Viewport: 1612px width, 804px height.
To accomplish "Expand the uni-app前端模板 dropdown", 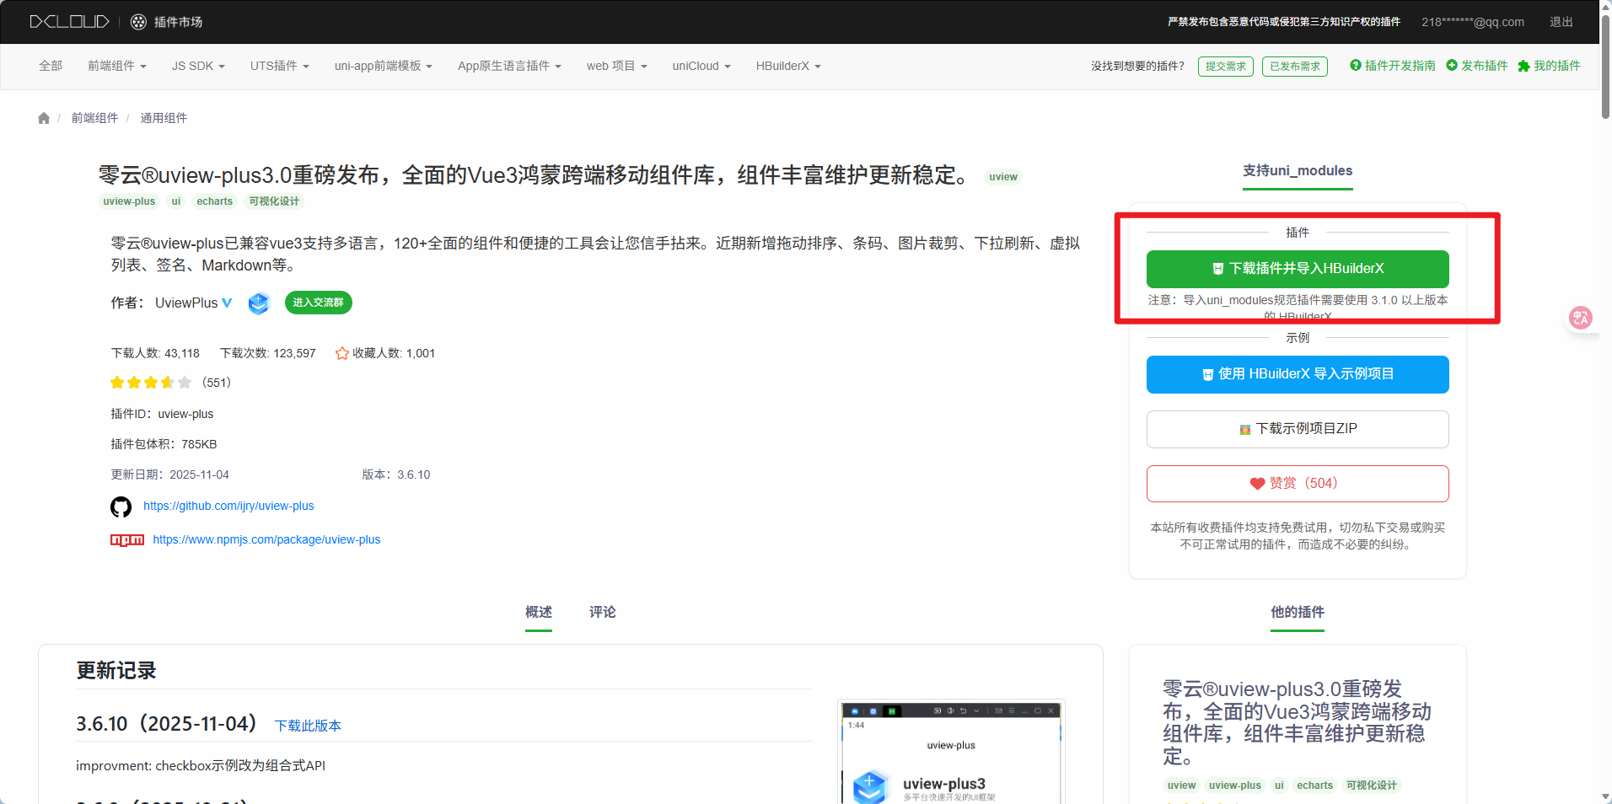I will (384, 66).
